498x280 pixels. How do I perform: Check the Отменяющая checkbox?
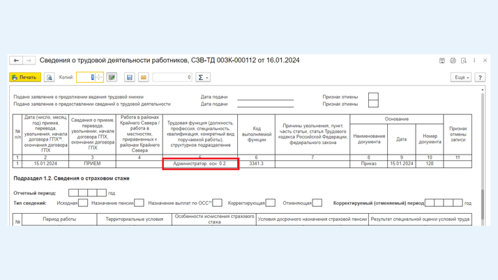(317, 203)
